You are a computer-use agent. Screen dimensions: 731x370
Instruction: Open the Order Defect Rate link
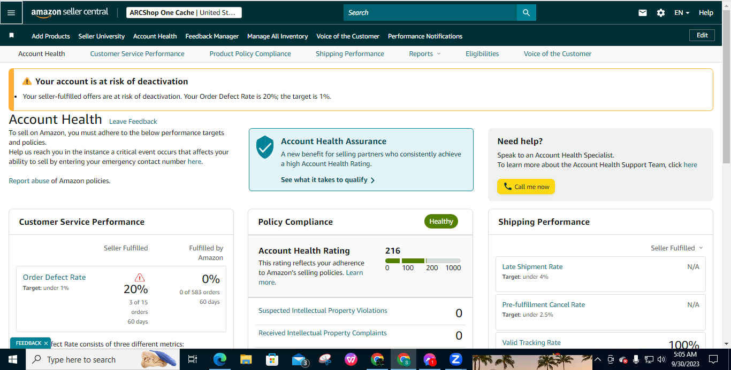54,277
